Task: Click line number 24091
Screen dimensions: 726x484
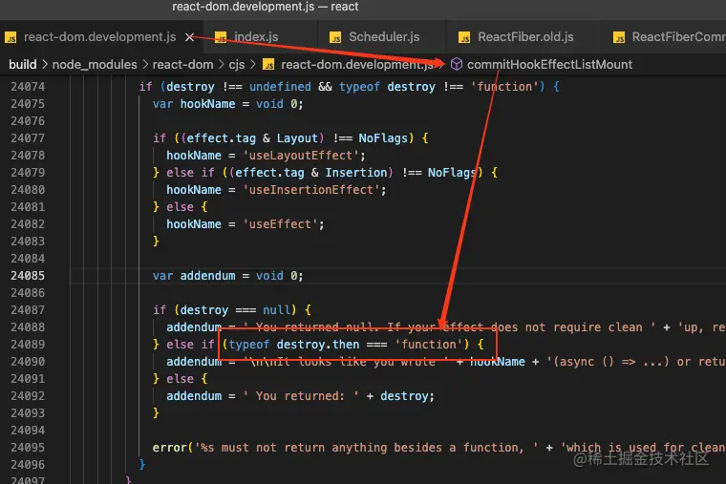Action: [x=28, y=379]
